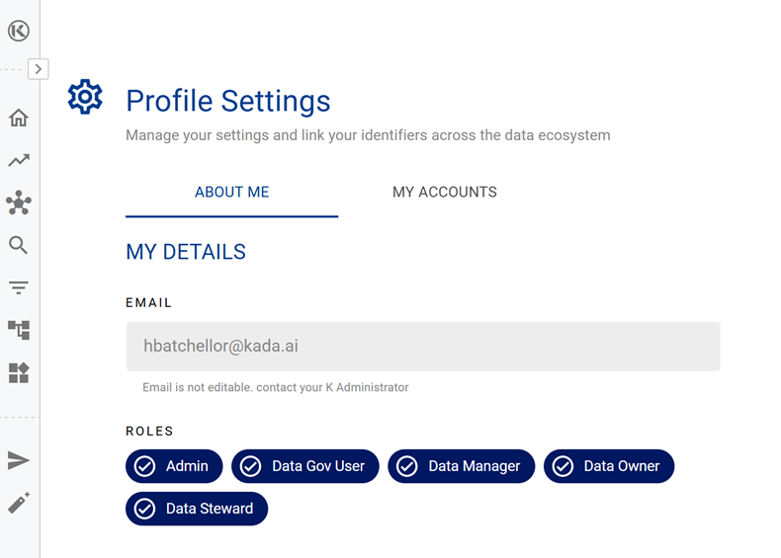Toggle the Data Steward role chip

click(196, 509)
